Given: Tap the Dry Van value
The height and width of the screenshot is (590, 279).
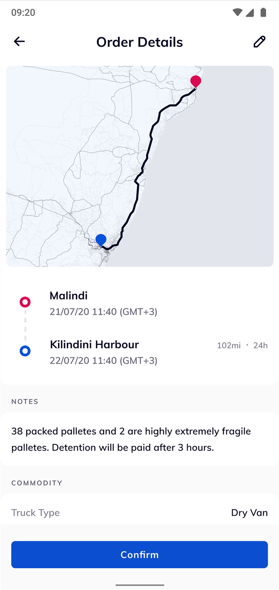Looking at the screenshot, I should (249, 513).
